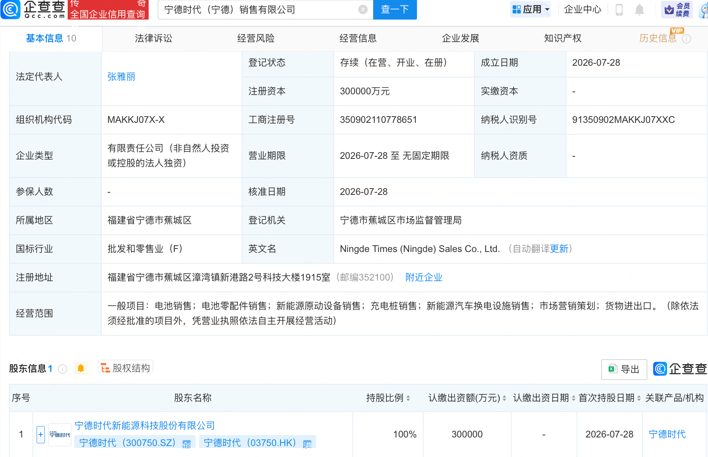Click CATL shareholder logo thumbnail
Screen dimensions: 708x457
(60, 434)
